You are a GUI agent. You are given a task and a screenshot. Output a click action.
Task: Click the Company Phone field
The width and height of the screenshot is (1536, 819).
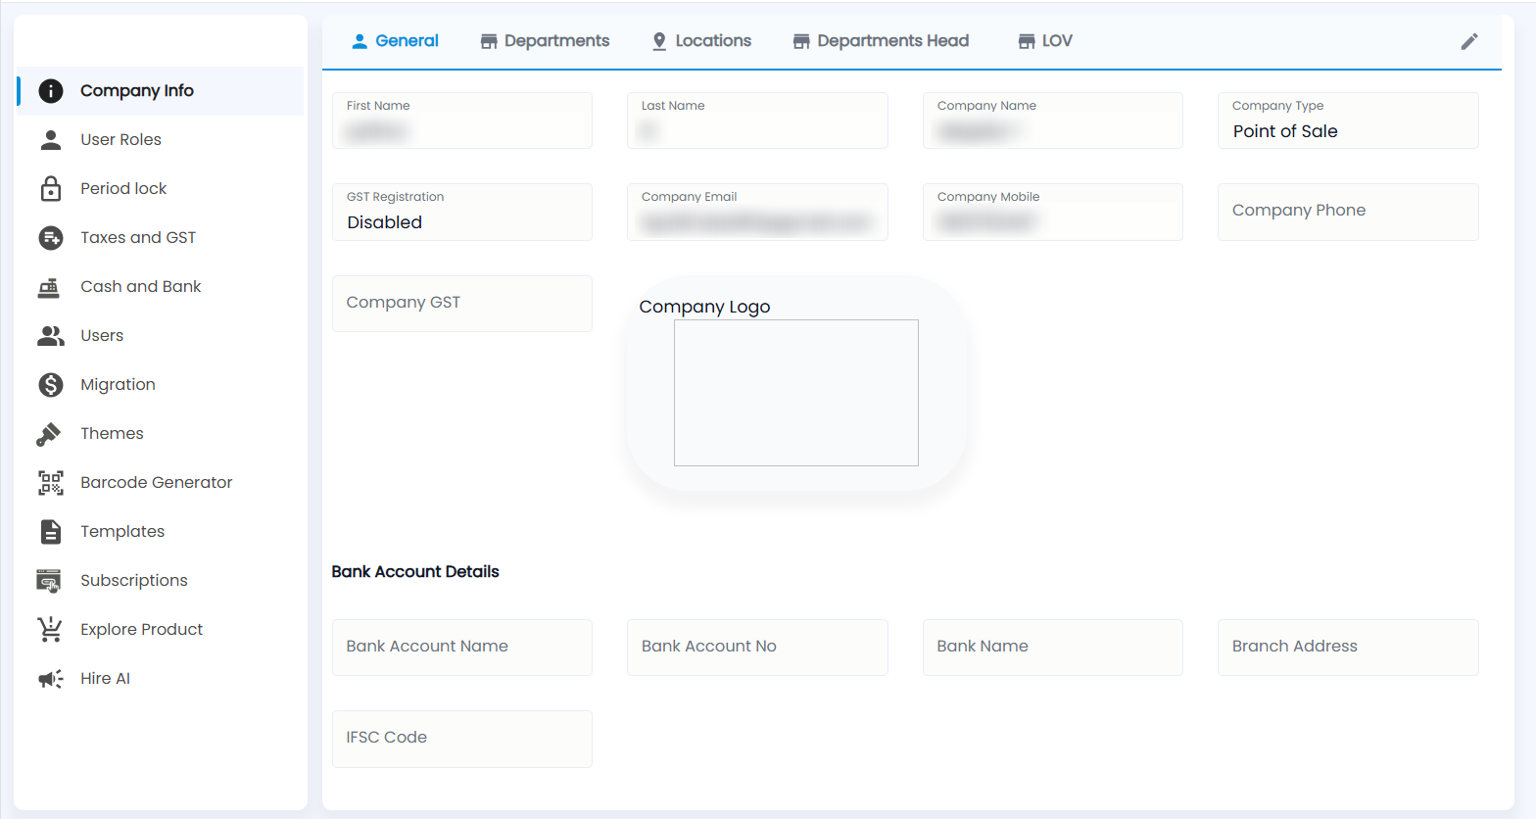[x=1348, y=212]
